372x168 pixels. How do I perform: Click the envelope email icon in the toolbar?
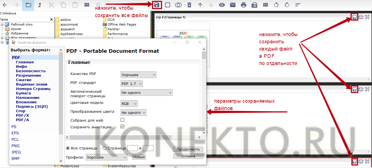(232, 5)
